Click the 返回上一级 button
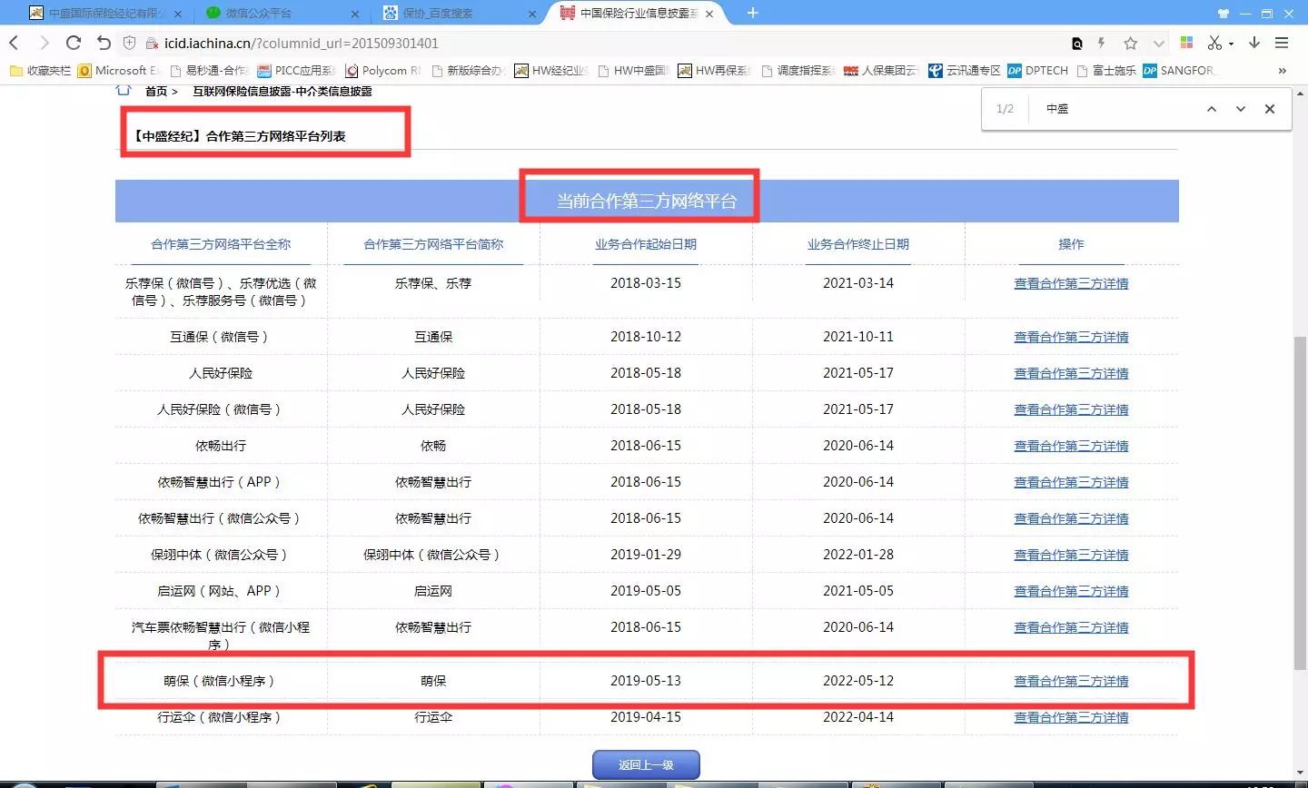 pyautogui.click(x=646, y=764)
